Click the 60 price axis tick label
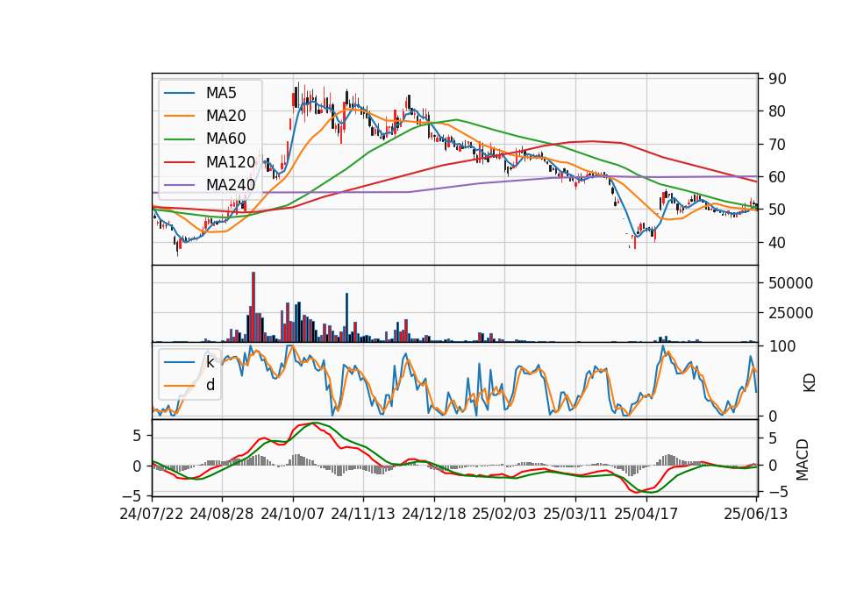This screenshot has height=605, width=842. click(x=777, y=177)
